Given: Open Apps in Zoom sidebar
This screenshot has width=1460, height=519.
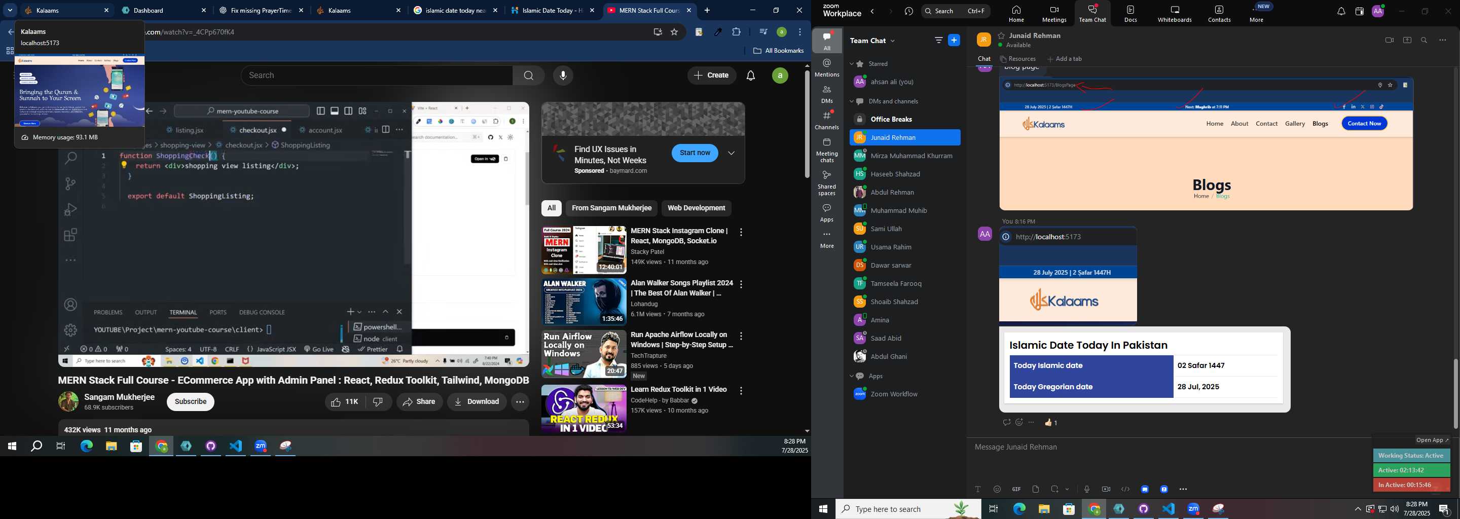Looking at the screenshot, I should pyautogui.click(x=827, y=213).
